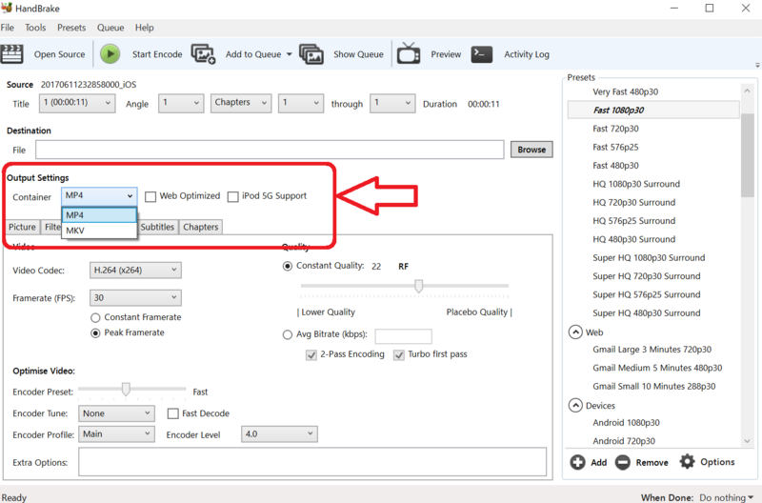762x503 pixels.
Task: Select Gmail Large 3 Minutes 720p30 preset
Action: pyautogui.click(x=652, y=350)
